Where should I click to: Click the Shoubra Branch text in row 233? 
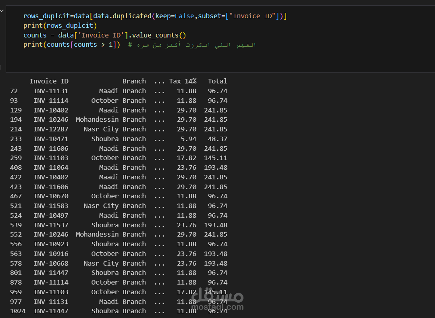pyautogui.click(x=119, y=139)
